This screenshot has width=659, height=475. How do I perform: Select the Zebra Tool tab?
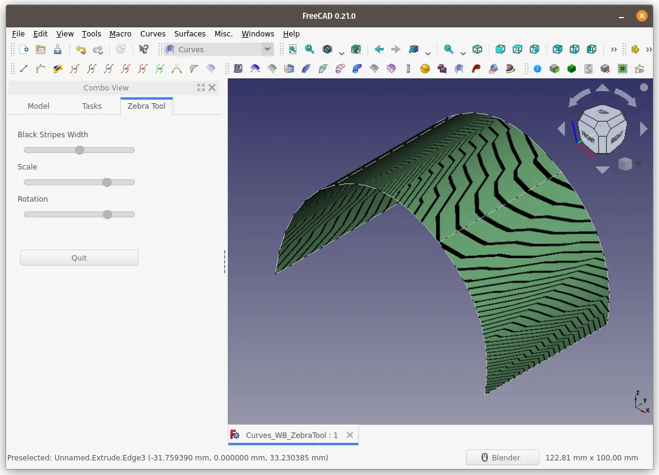[146, 106]
